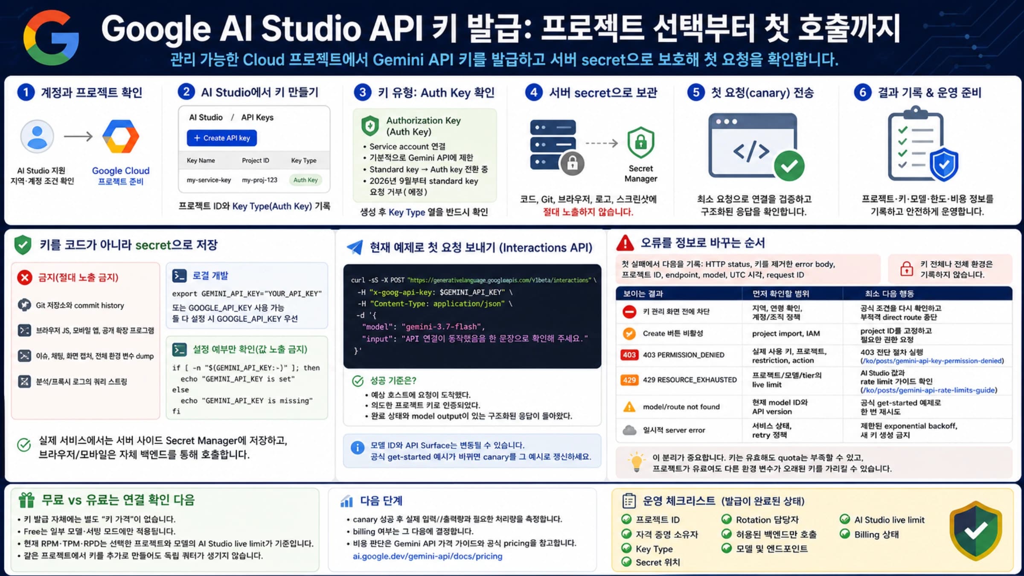Click the Create API key button
This screenshot has height=576, width=1024.
coord(221,138)
